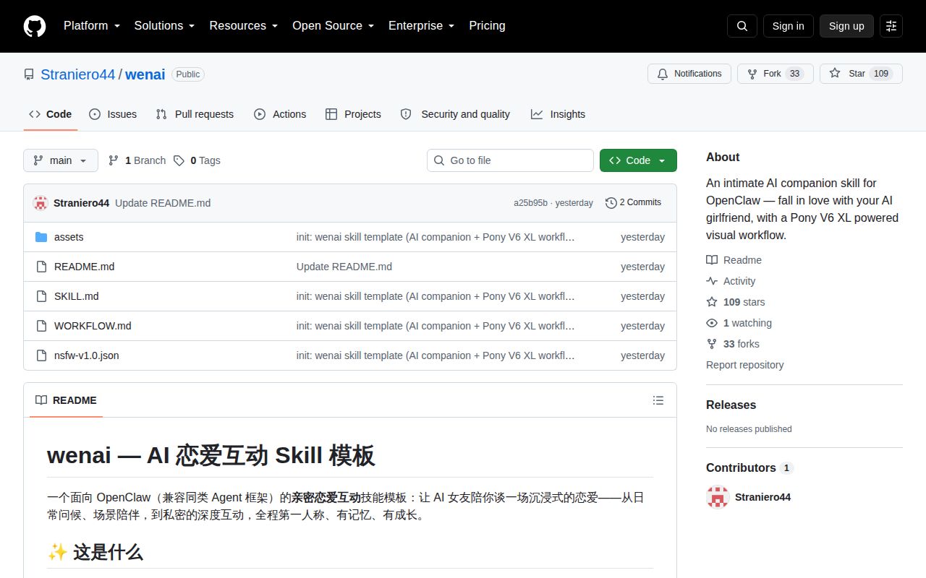Open the Security and quality tab

point(455,114)
